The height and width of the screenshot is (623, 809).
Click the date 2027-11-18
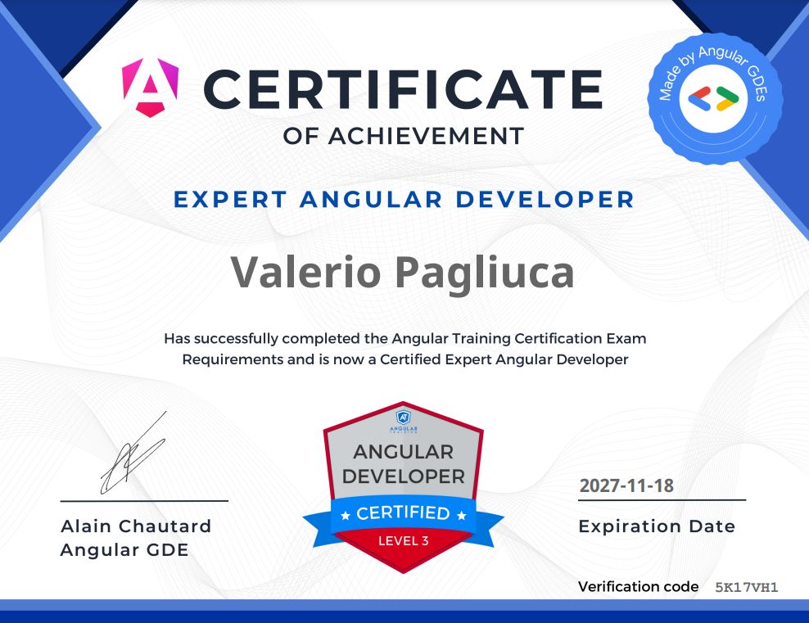click(626, 485)
